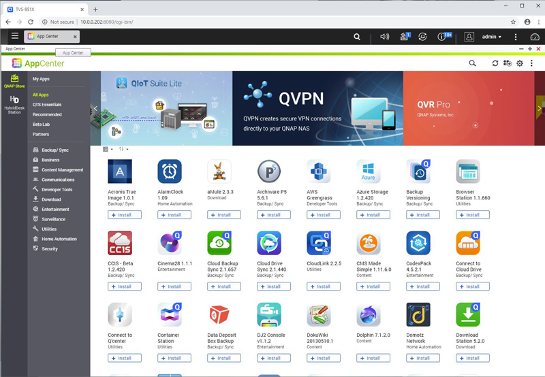Viewport: 545px width, 377px height.
Task: Click the Dolphin app icon
Action: [x=369, y=314]
